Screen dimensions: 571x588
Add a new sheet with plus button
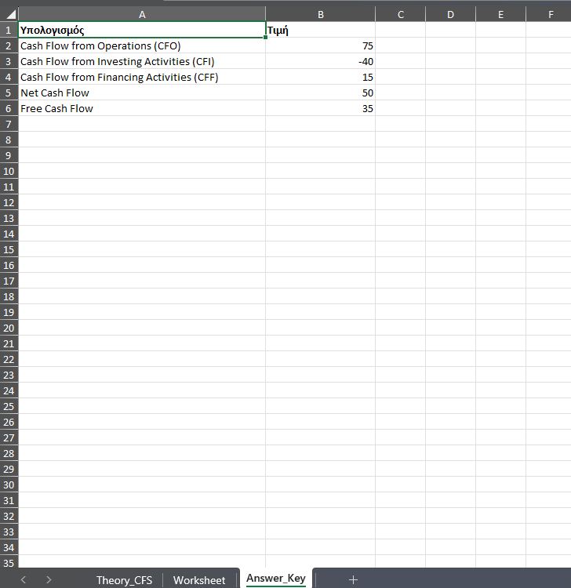tap(353, 579)
